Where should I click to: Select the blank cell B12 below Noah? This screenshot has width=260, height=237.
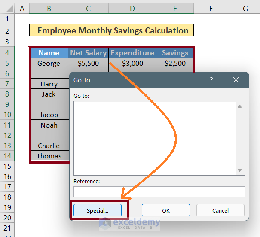pyautogui.click(x=49, y=135)
